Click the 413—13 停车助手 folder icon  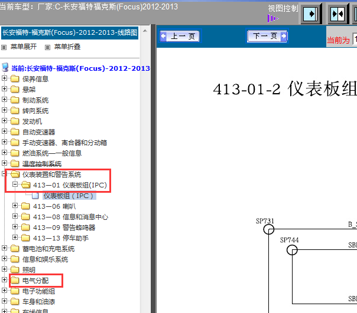[x=25, y=238]
